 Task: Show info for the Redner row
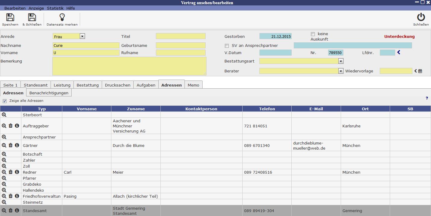click(17, 172)
